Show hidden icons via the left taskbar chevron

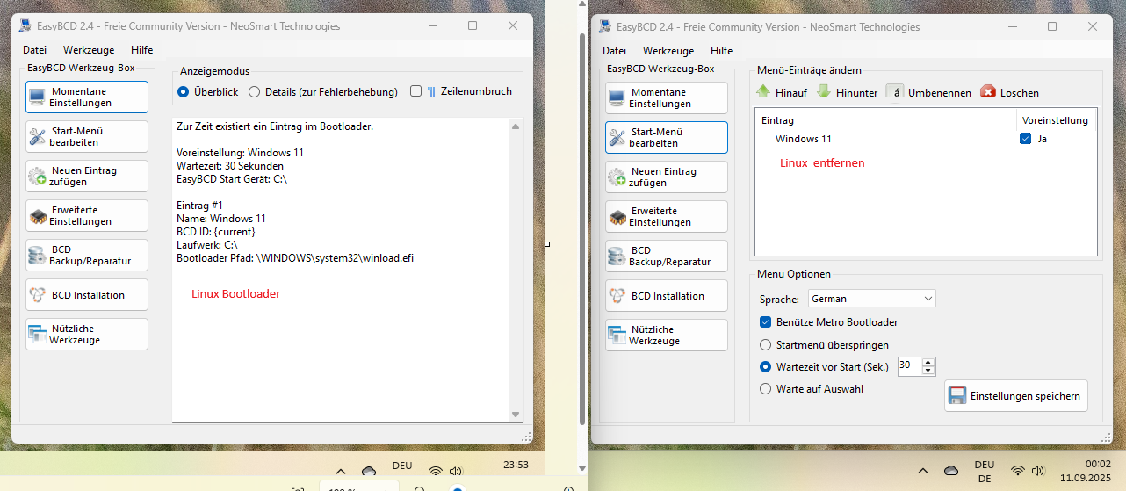(x=341, y=472)
